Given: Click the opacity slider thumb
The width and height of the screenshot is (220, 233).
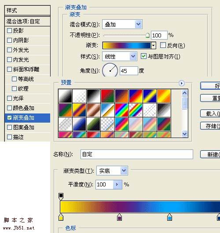Looking at the screenshot, I should tap(147, 35).
